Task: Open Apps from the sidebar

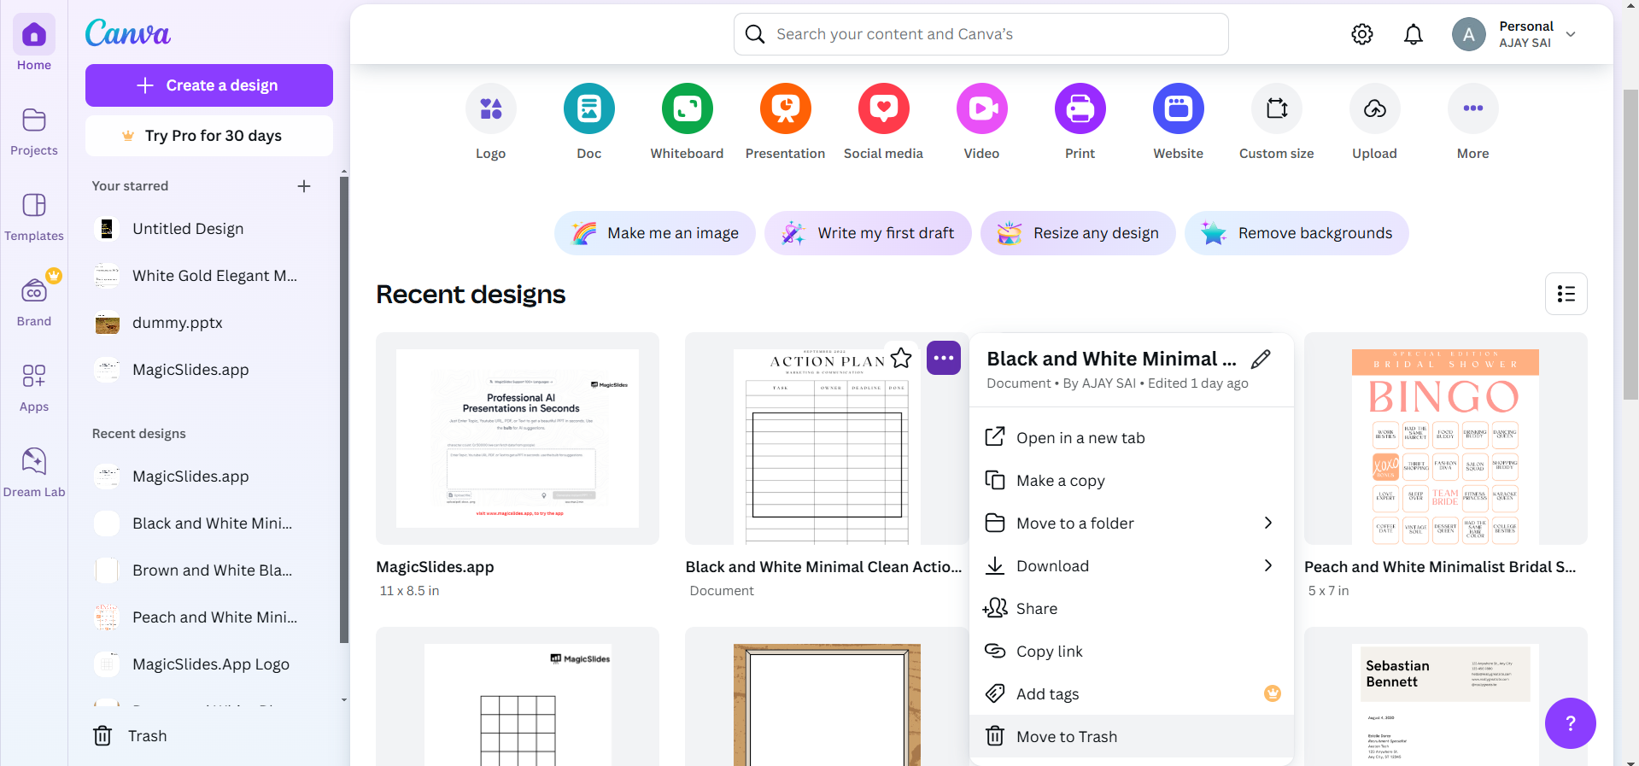Action: (x=34, y=388)
